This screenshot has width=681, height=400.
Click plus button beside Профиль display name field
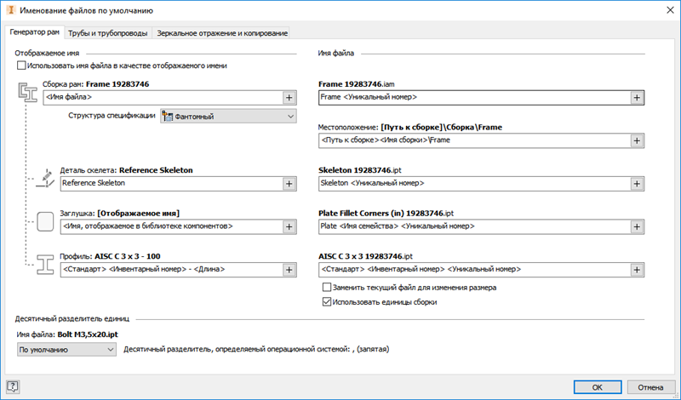coord(289,270)
